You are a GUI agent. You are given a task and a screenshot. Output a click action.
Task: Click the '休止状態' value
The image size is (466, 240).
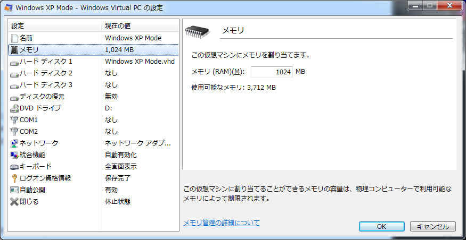[118, 202]
